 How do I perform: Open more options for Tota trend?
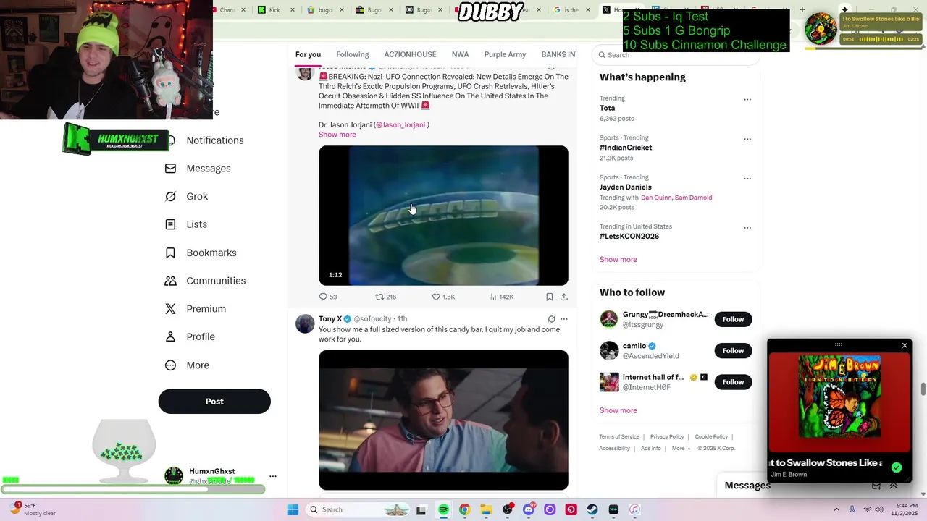pyautogui.click(x=747, y=100)
